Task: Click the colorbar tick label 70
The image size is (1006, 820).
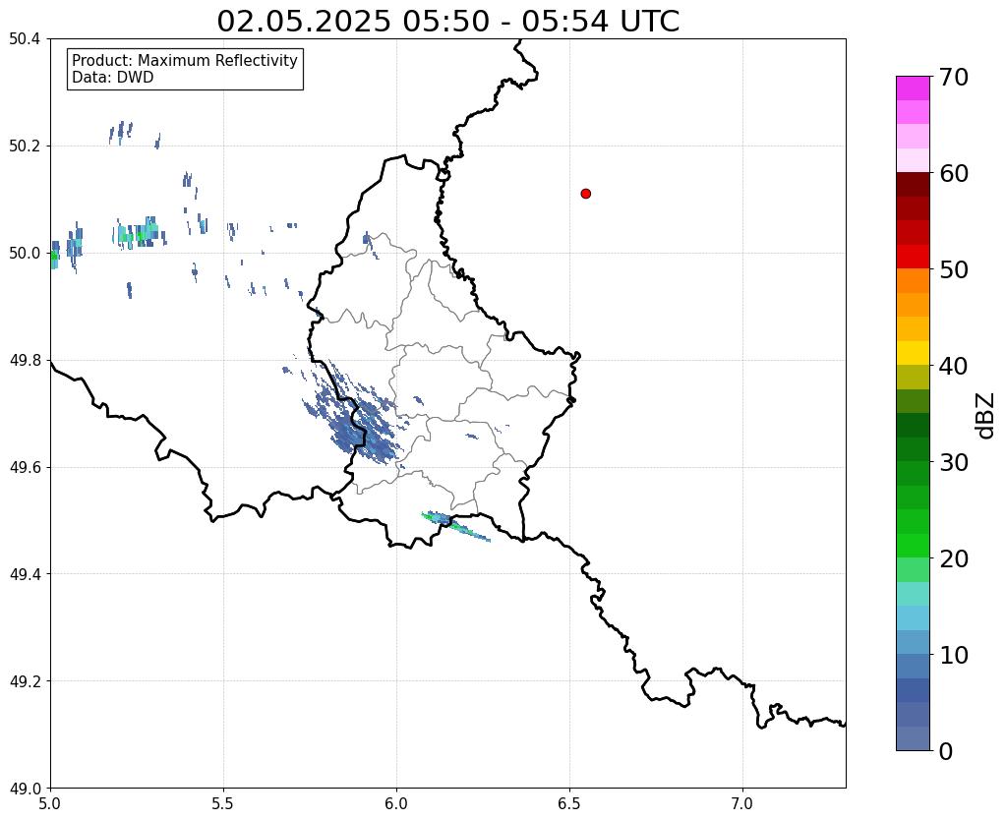Action: [x=954, y=77]
